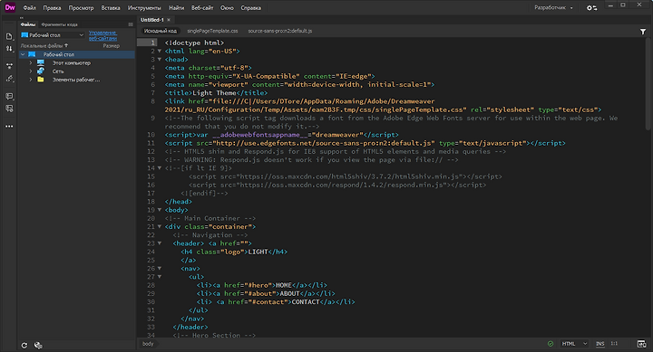653x352 pixels.
Task: Collapse the body tag fold arrow on line 19
Action: (x=160, y=210)
